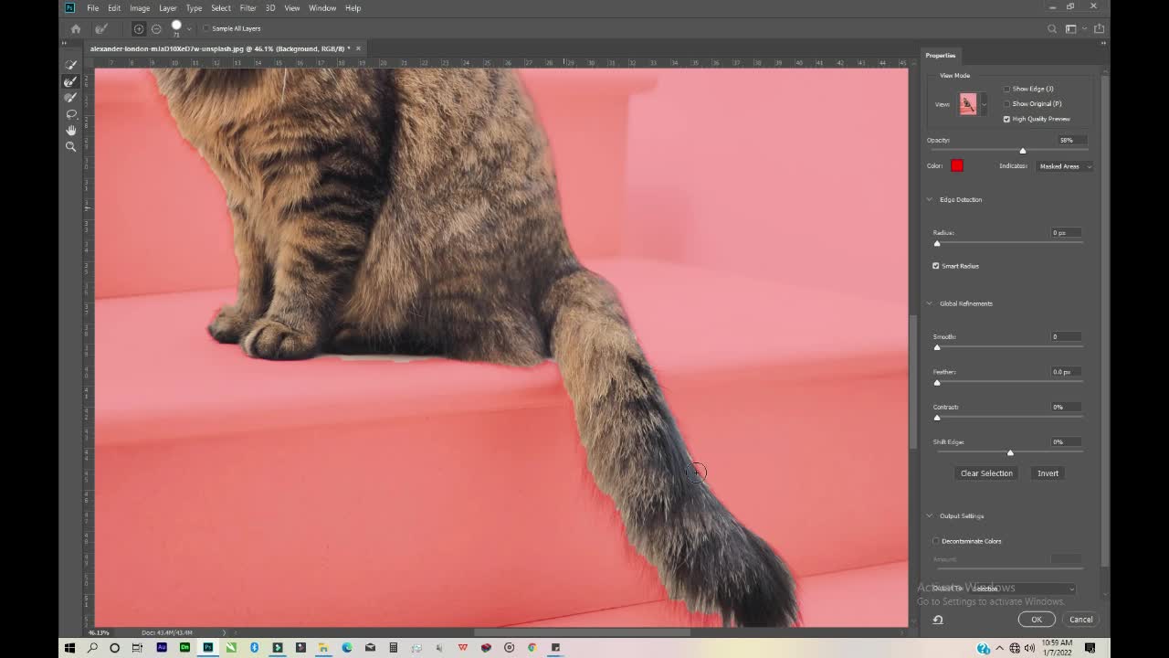The height and width of the screenshot is (658, 1169).
Task: Collapse the Edge Detection section
Action: click(x=930, y=199)
